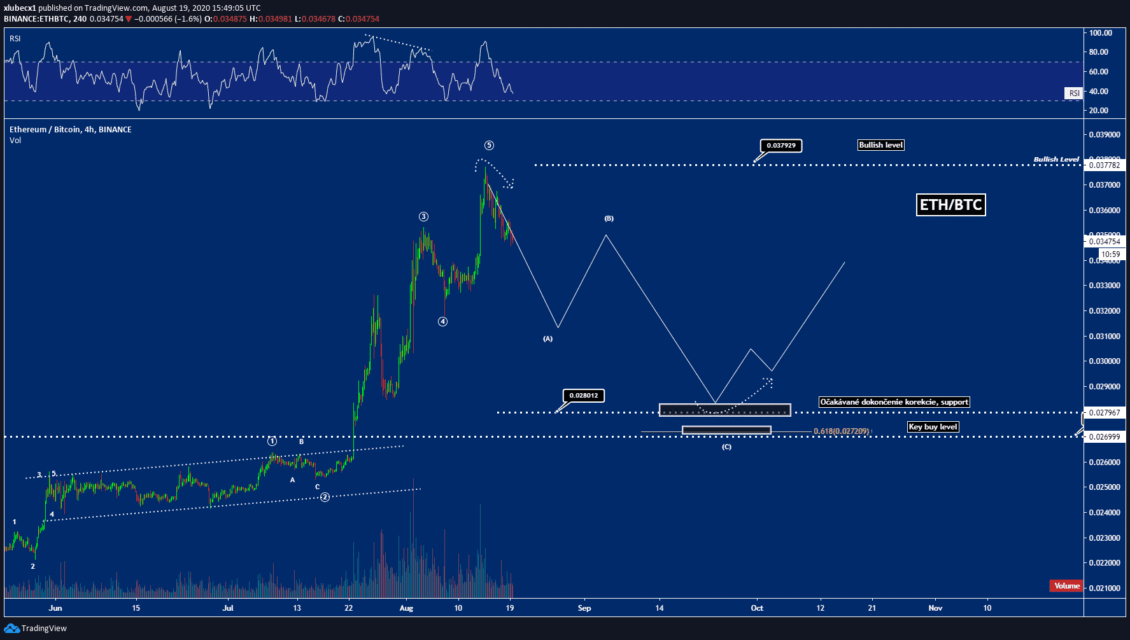This screenshot has width=1130, height=640.
Task: Click the red down-arrow price change indicator
Action: (129, 19)
